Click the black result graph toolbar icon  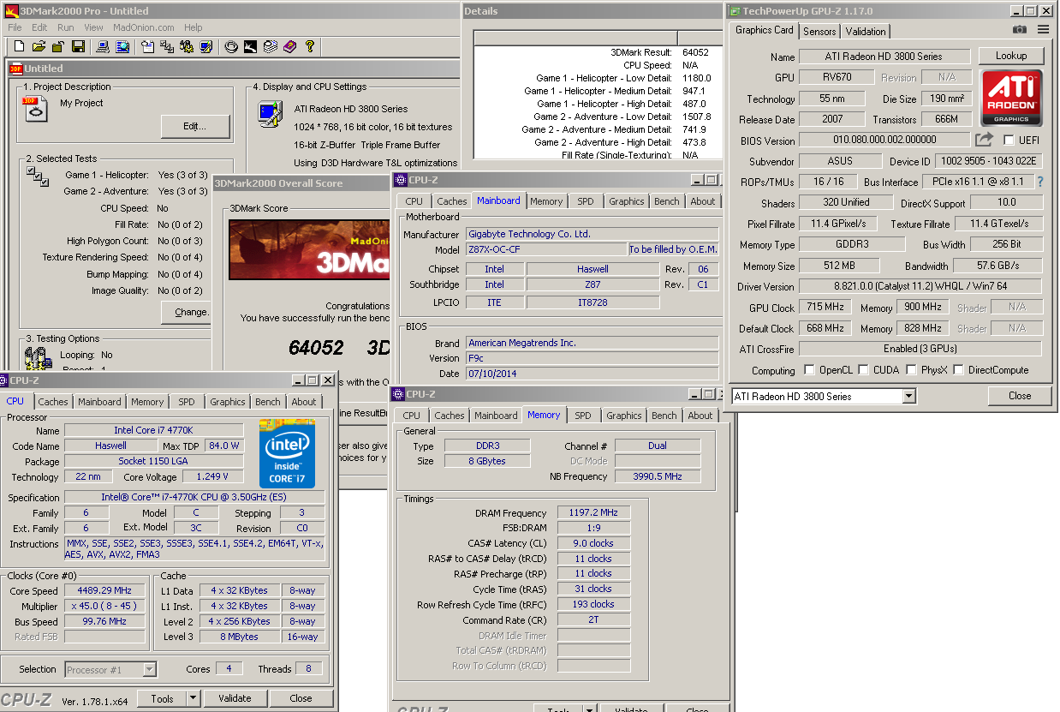click(x=251, y=46)
